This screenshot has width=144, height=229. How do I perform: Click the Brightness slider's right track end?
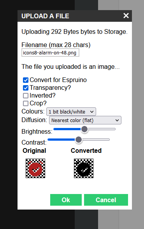[114, 129]
